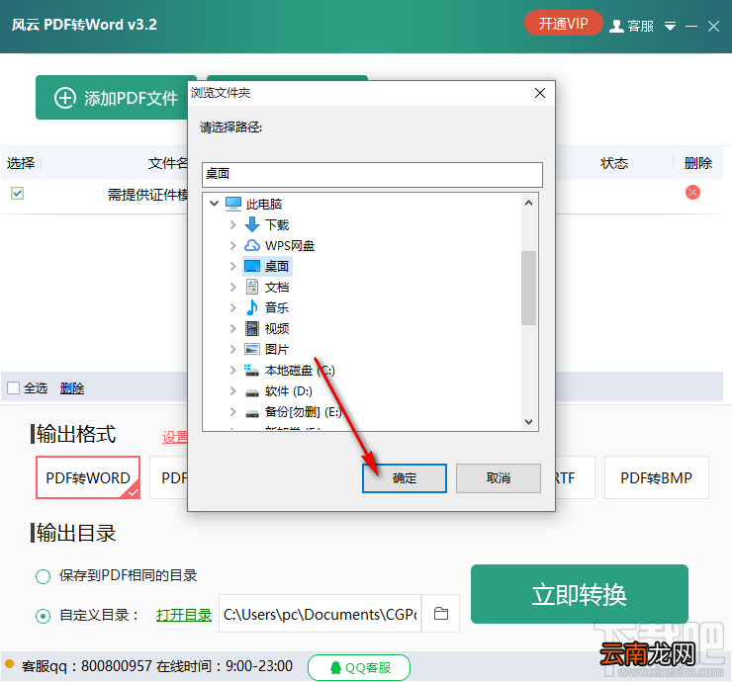Image resolution: width=732 pixels, height=682 pixels.
Task: Browse for output folder with folder icon
Action: pos(441,614)
